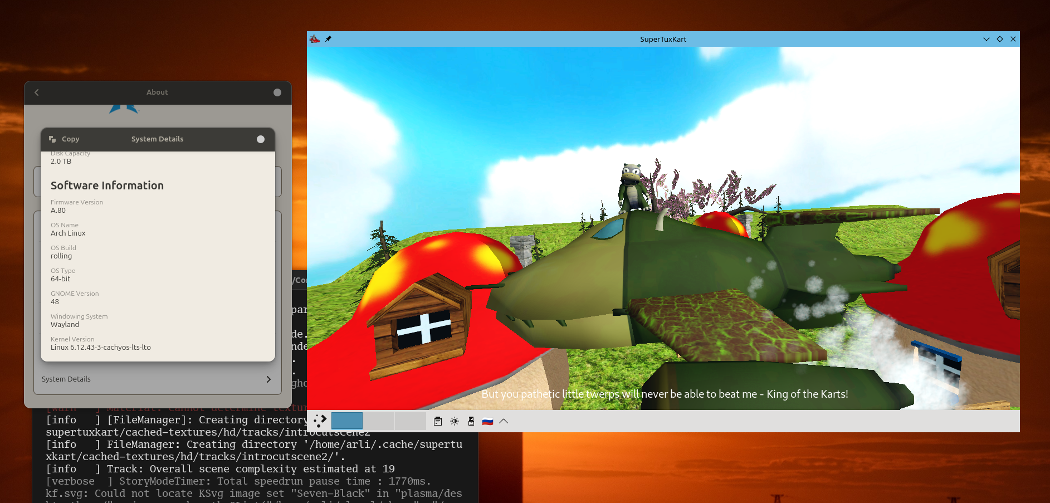
Task: Click the 'Arch Linux' OS name value
Action: coord(68,233)
